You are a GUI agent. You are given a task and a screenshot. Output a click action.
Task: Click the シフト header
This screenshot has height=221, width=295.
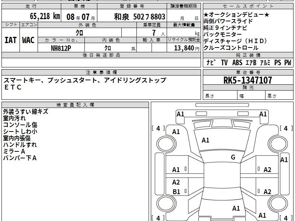point(11,25)
